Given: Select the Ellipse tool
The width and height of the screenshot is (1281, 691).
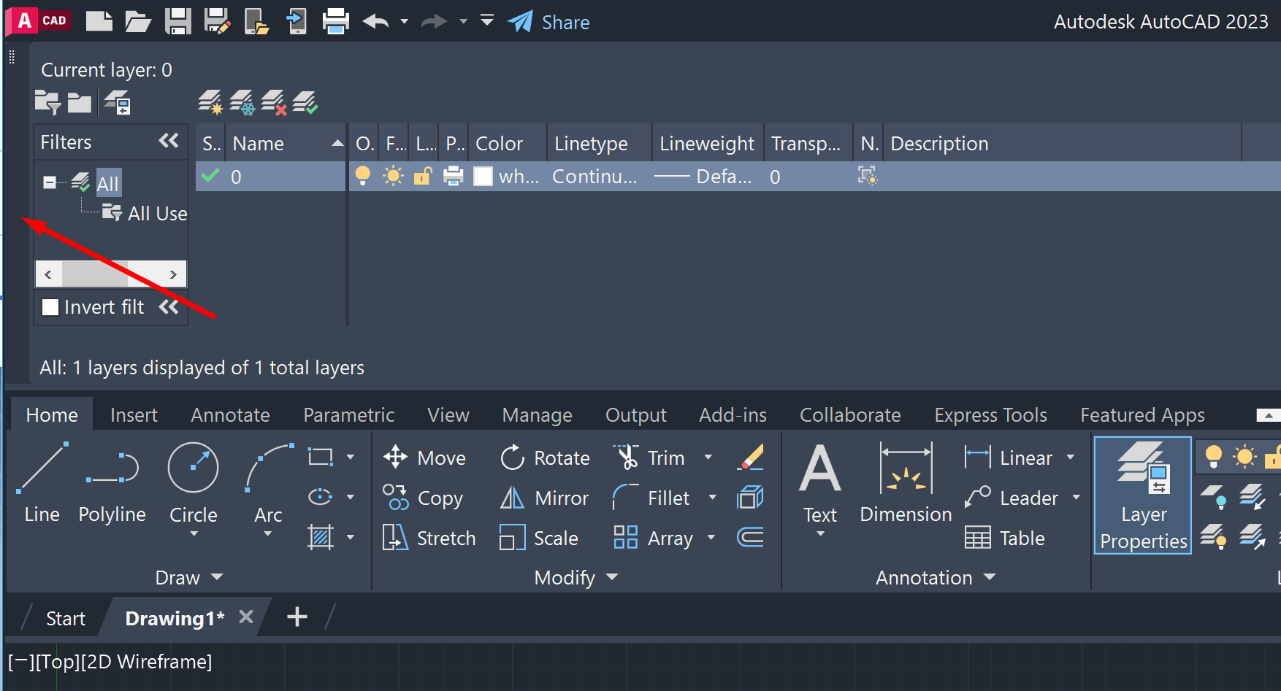Looking at the screenshot, I should tap(321, 498).
